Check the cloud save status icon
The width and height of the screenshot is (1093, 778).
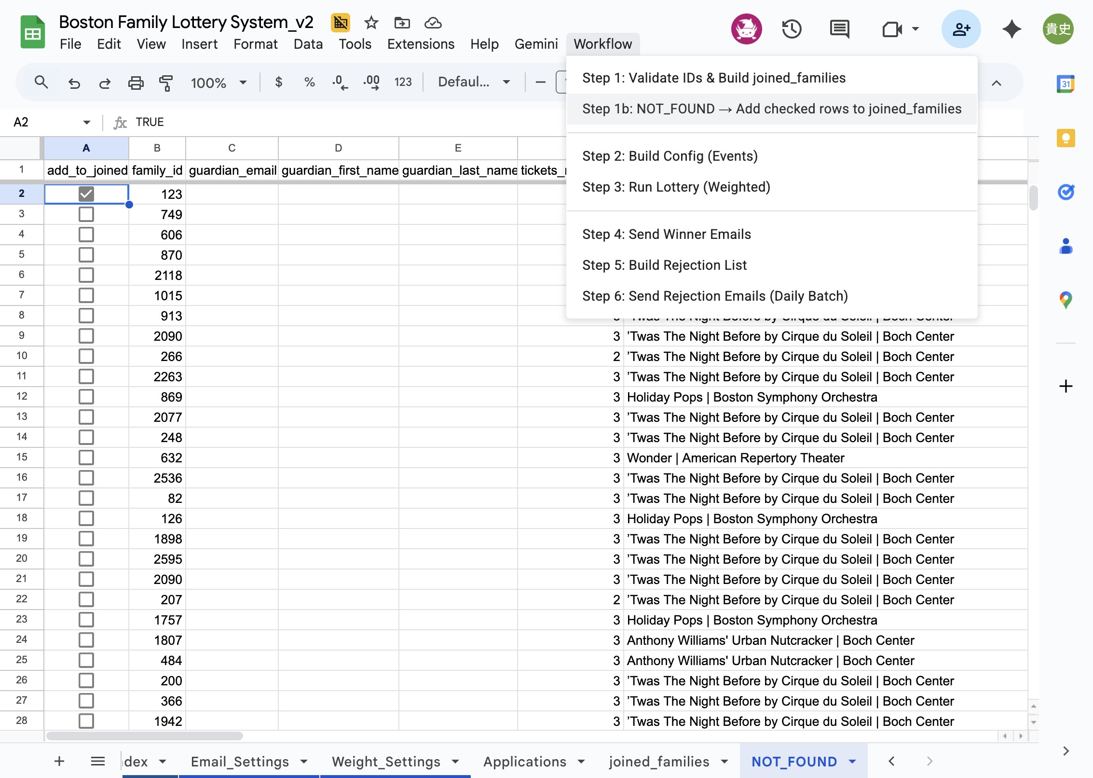[x=433, y=23]
